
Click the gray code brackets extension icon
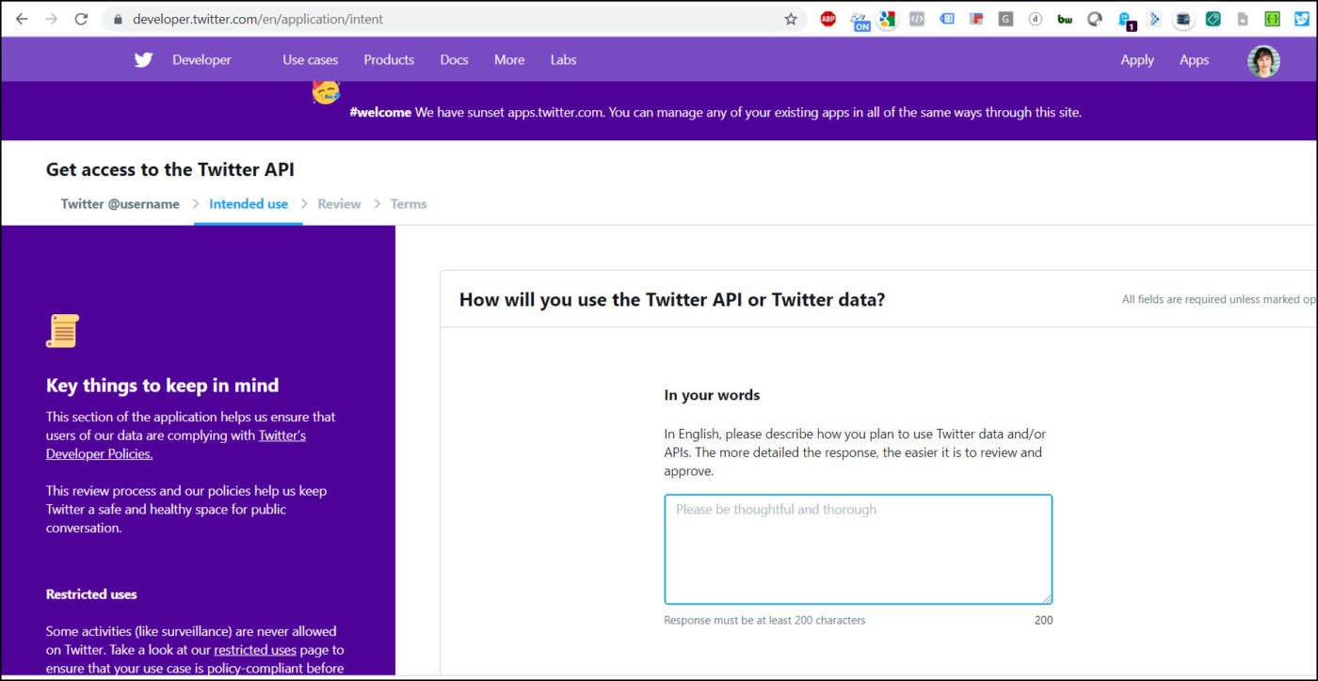(x=916, y=19)
